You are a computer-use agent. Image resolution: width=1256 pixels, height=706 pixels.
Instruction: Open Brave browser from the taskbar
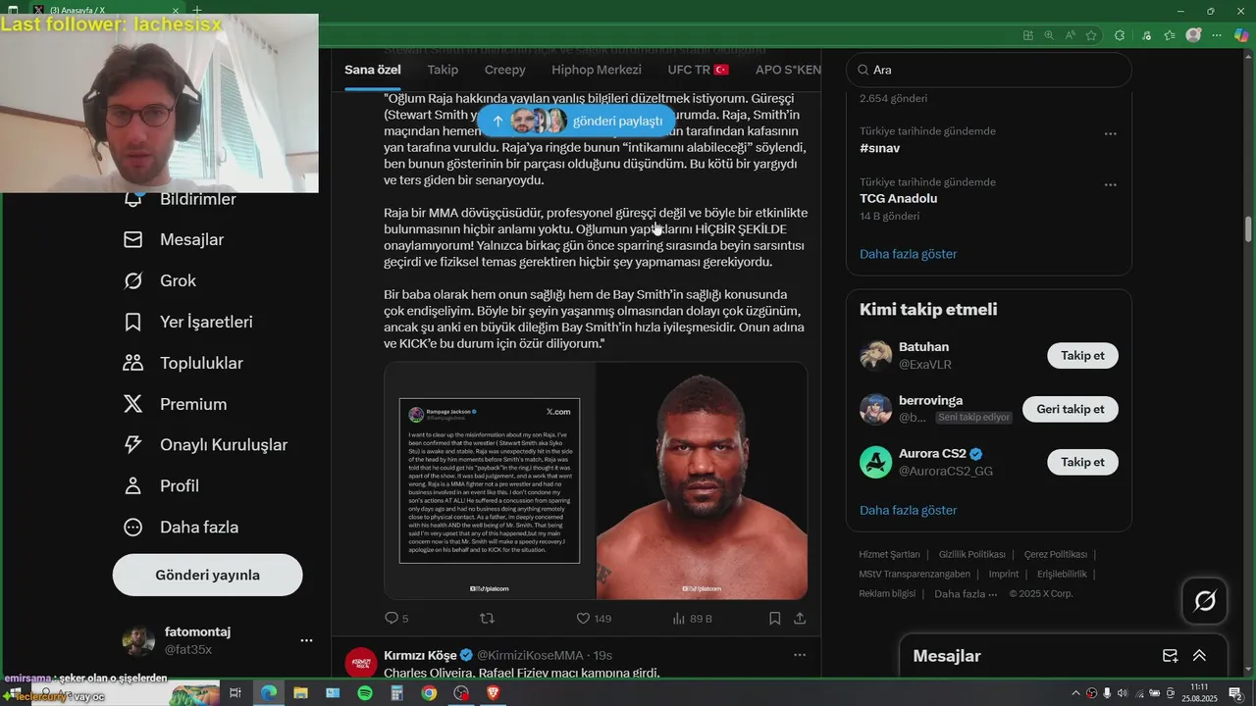tap(493, 693)
